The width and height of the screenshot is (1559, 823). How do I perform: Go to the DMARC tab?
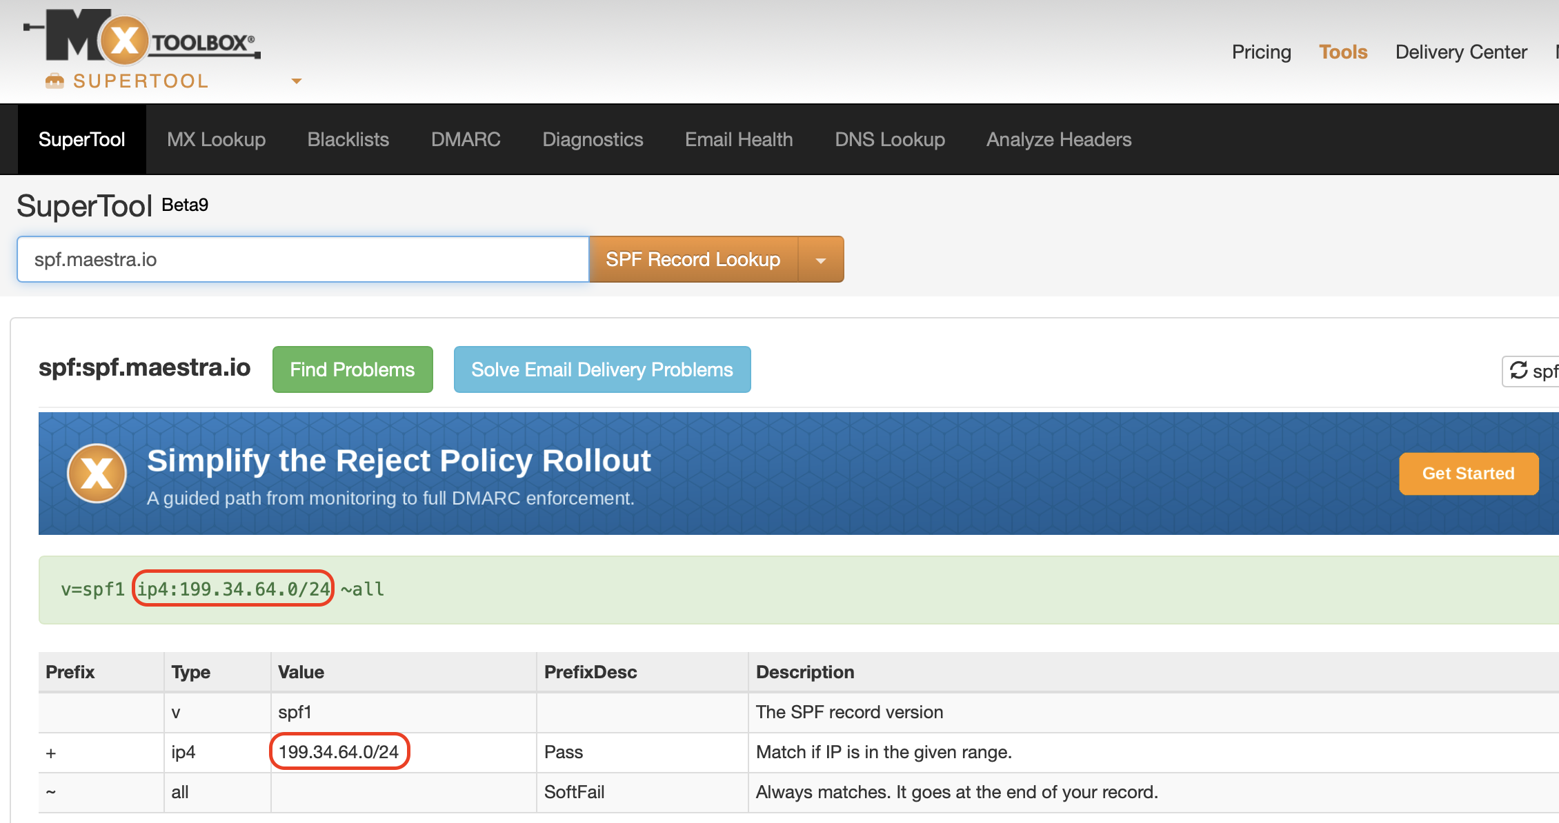pyautogui.click(x=466, y=139)
